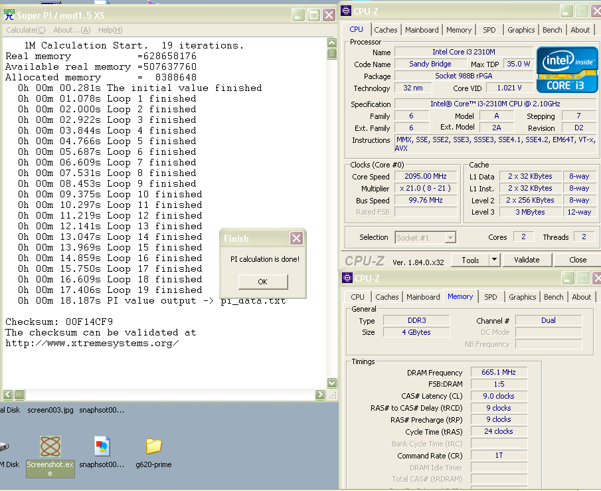Click the Super PI vertical scrollbar up arrow
Image resolution: width=601 pixels, height=491 pixels.
click(x=332, y=43)
